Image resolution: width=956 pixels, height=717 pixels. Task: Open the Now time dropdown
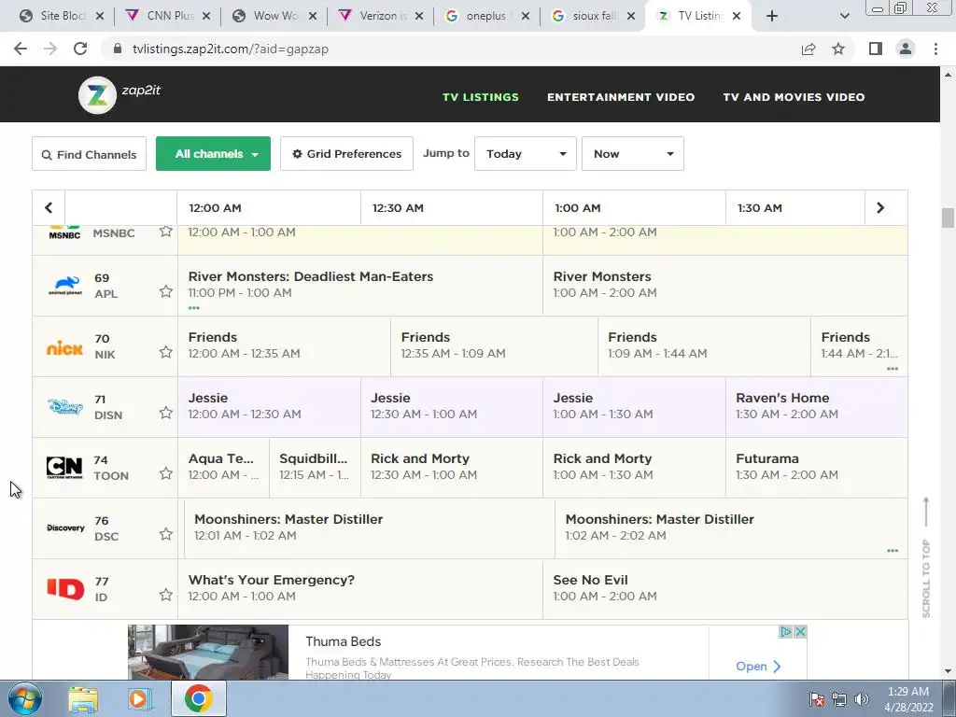632,154
